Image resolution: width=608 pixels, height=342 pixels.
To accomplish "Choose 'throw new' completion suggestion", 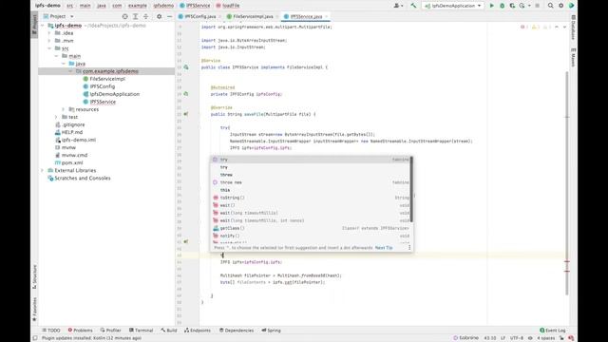I will click(x=311, y=182).
